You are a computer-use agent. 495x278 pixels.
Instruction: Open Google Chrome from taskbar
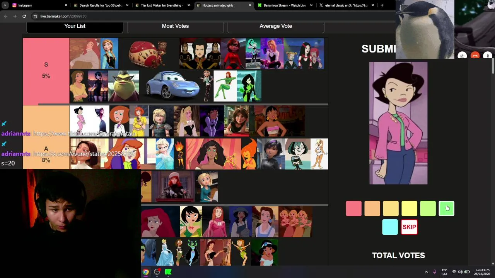[146, 272]
